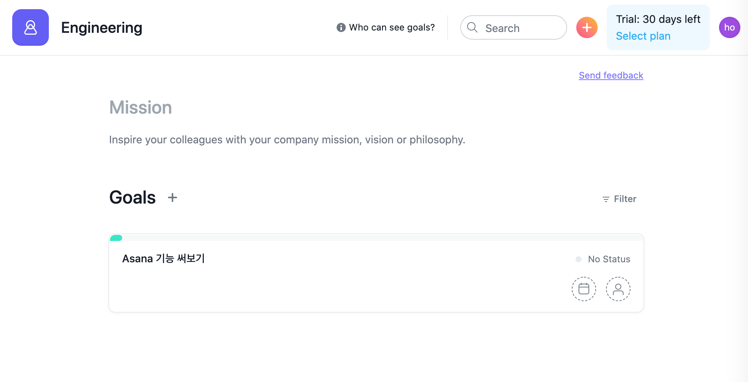Open the orange plus quick-add button
Screen dimensions: 748x382
tap(587, 27)
